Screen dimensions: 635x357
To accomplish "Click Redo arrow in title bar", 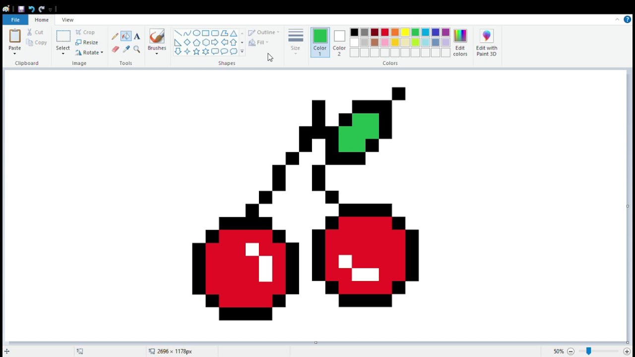I will pos(41,9).
